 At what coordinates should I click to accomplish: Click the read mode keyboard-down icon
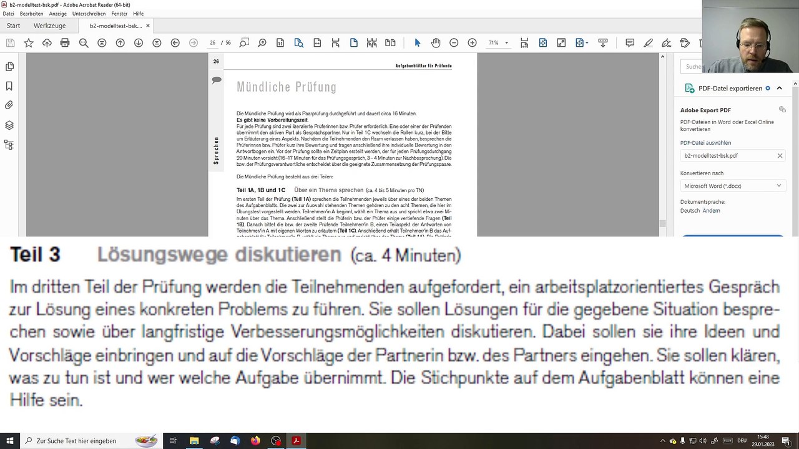[603, 42]
